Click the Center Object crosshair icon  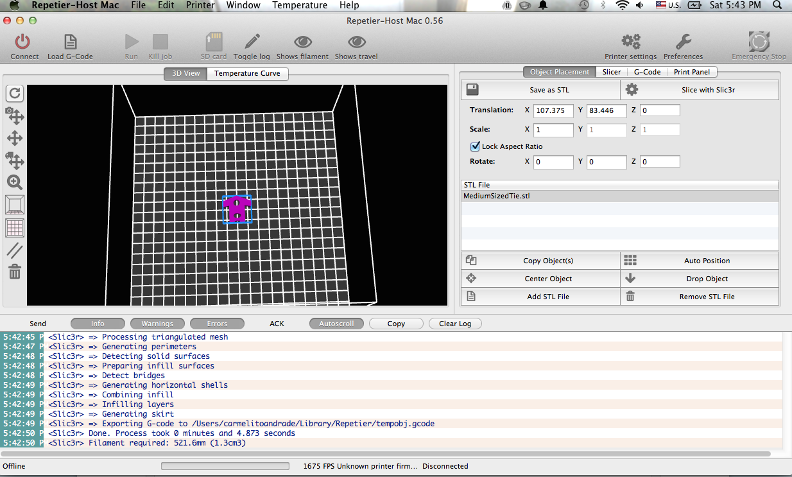(471, 278)
